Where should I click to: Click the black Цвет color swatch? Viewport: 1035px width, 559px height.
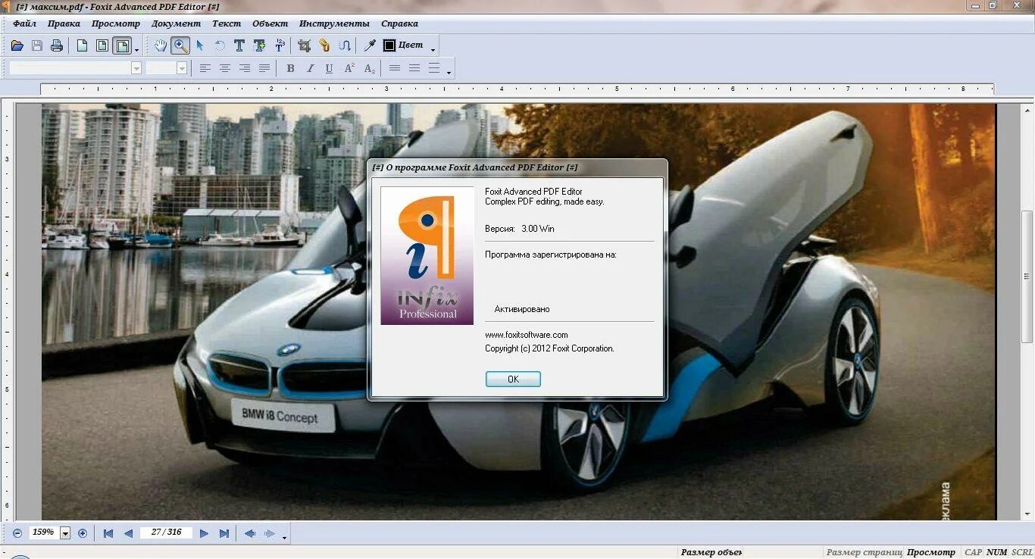click(x=389, y=45)
